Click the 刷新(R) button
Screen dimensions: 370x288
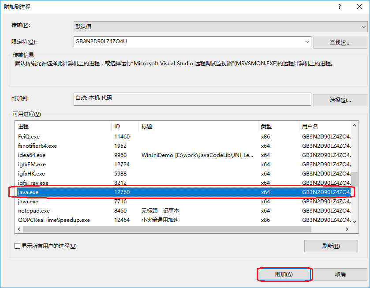coord(331,246)
